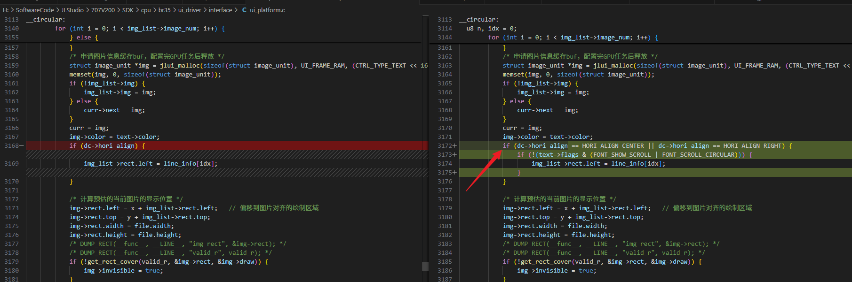Click right pane line 3186 'img->invisible = true;'
The image size is (852, 282).
(x=557, y=270)
